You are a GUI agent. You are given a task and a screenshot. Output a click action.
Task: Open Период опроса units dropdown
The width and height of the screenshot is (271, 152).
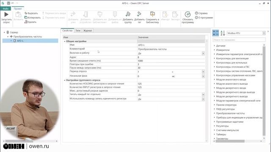tap(203, 71)
